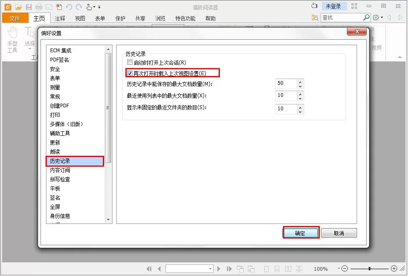Viewport: 408px width, 277px height.
Task: Click the zoom out minus icon
Action: [x=344, y=268]
